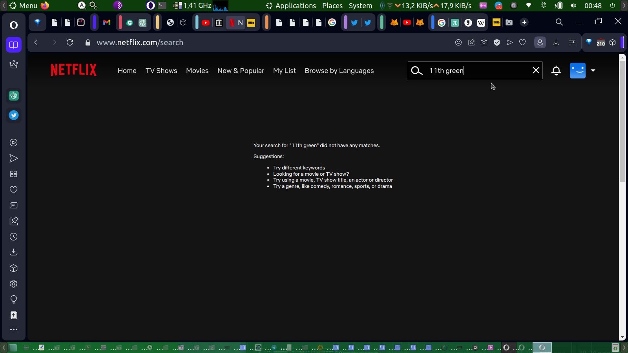Open the TV Shows section
The height and width of the screenshot is (353, 628).
161,71
